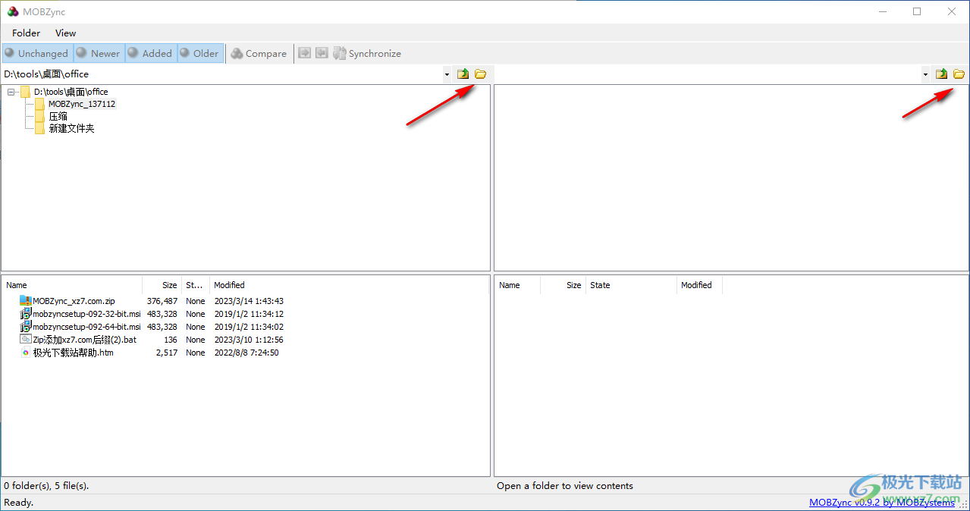The height and width of the screenshot is (511, 970).
Task: Select 压缩 folder in tree
Action: pyautogui.click(x=58, y=116)
